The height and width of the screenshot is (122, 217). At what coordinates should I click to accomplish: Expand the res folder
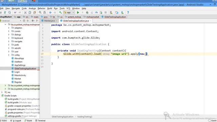point(2,92)
